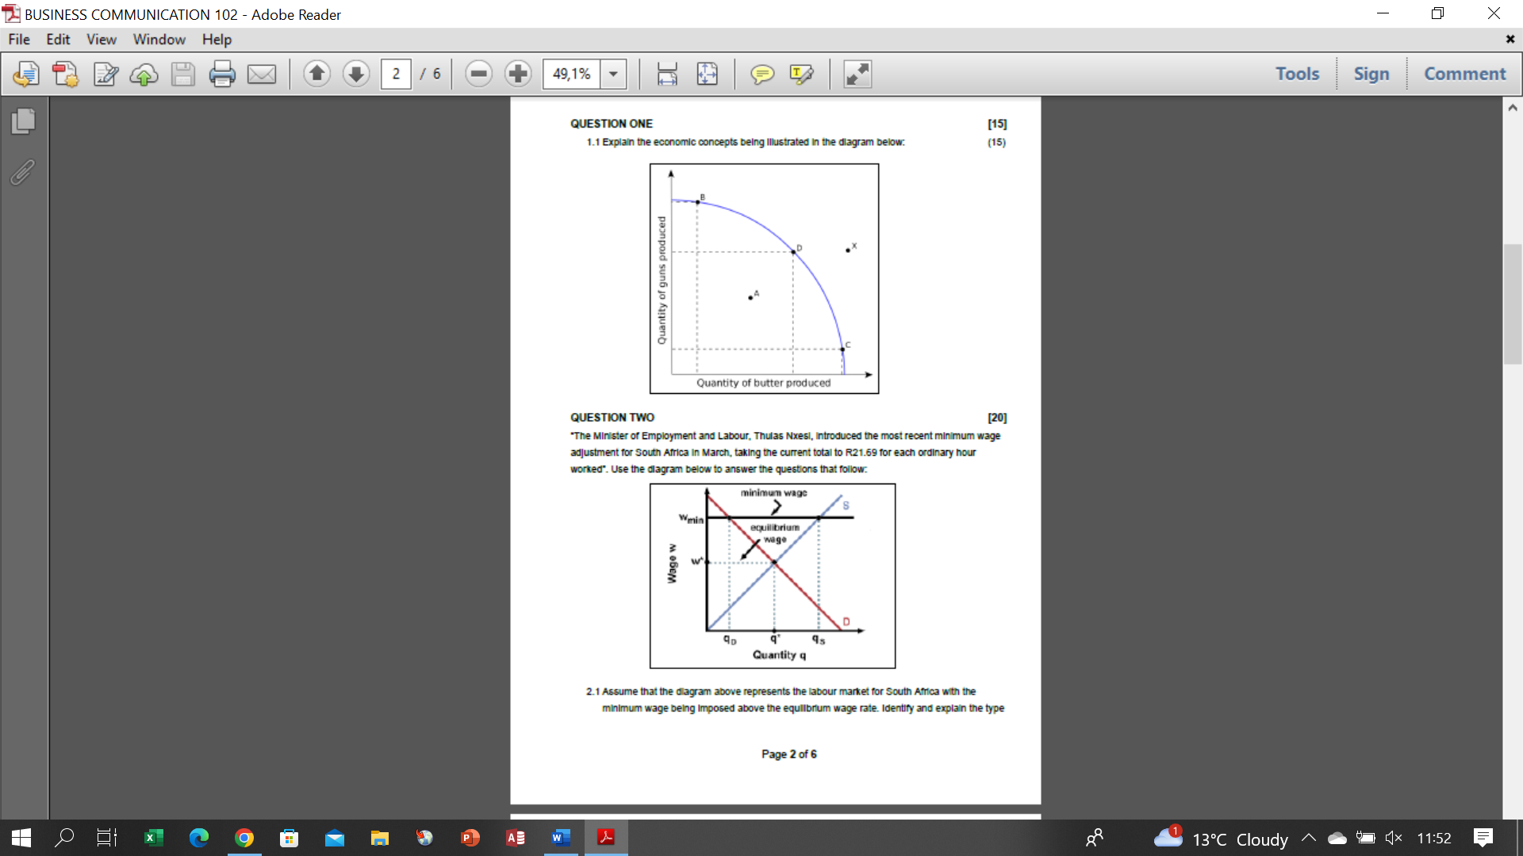Image resolution: width=1523 pixels, height=856 pixels.
Task: Click the Print icon
Action: [x=223, y=74]
